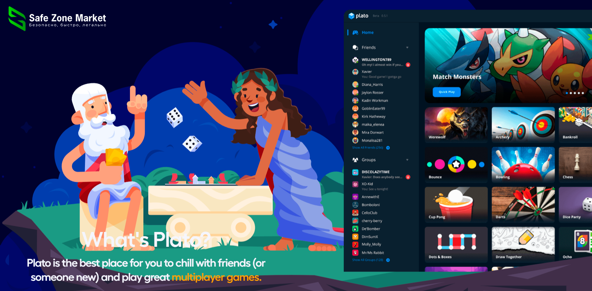592x291 pixels.
Task: Click the DISCOLAZYTIME group avatar
Action: coord(355,172)
